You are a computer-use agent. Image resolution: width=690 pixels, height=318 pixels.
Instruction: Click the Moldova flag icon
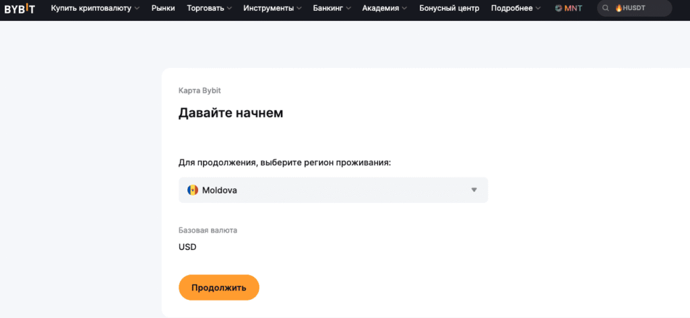(192, 190)
